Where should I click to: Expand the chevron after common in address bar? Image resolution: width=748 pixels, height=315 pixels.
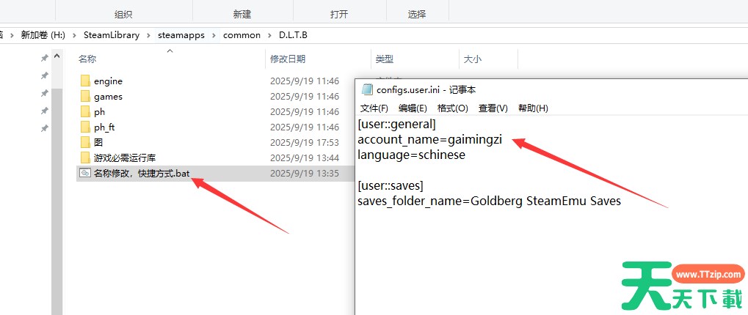[269, 35]
